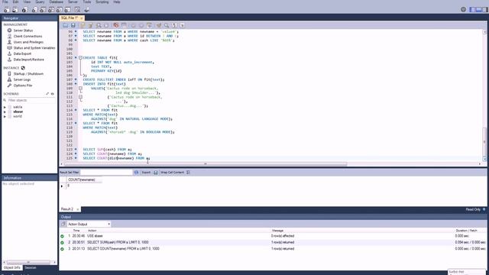
Task: Create a new schema toolbar icon
Action: point(34,10)
